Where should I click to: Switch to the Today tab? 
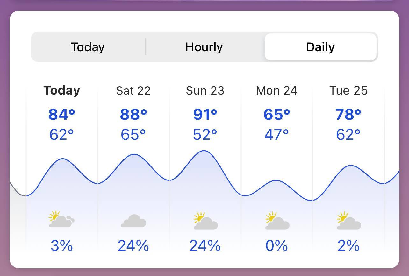click(88, 47)
